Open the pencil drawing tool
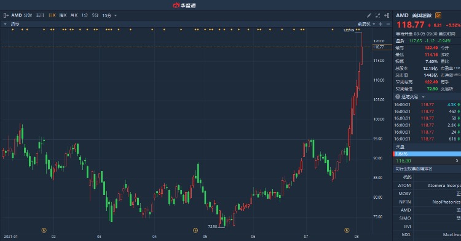This screenshot has width=461, height=241. point(369,15)
